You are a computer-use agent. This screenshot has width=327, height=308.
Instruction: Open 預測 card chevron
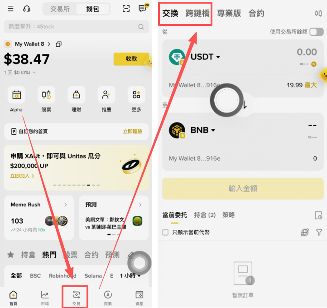click(x=140, y=205)
